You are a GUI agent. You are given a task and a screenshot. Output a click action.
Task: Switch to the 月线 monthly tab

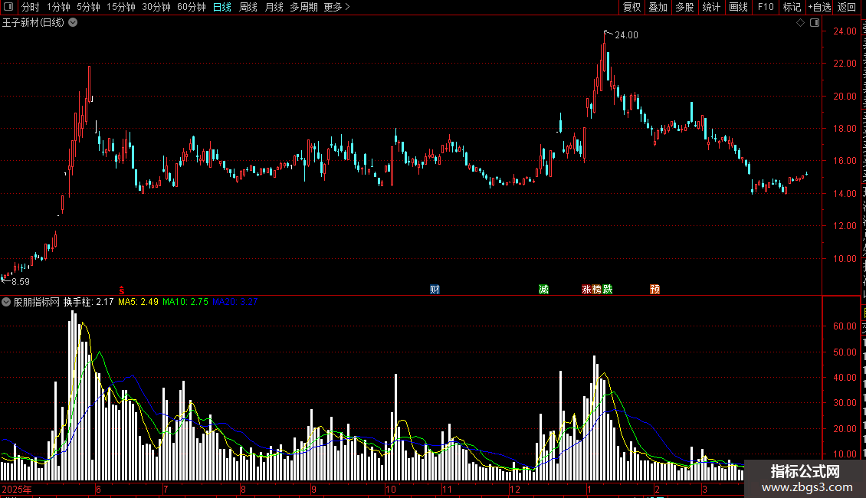click(x=274, y=7)
